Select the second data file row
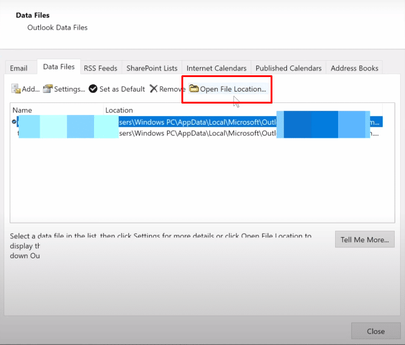 (199, 133)
